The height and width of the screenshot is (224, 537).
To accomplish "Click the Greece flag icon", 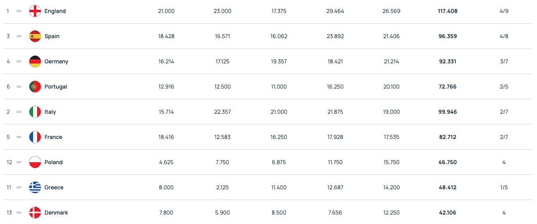I will 35,187.
